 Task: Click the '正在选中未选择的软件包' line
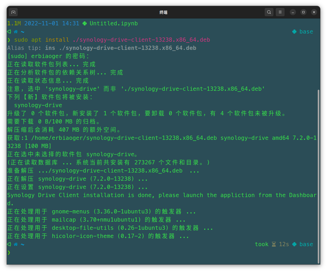coord(72,154)
